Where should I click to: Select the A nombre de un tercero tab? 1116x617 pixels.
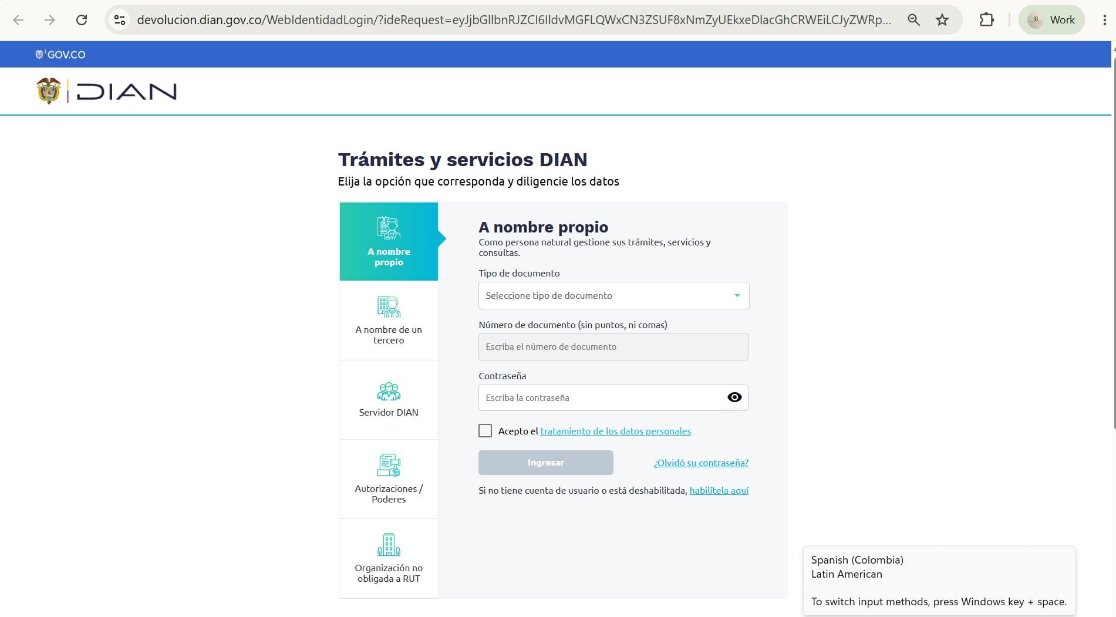[389, 321]
